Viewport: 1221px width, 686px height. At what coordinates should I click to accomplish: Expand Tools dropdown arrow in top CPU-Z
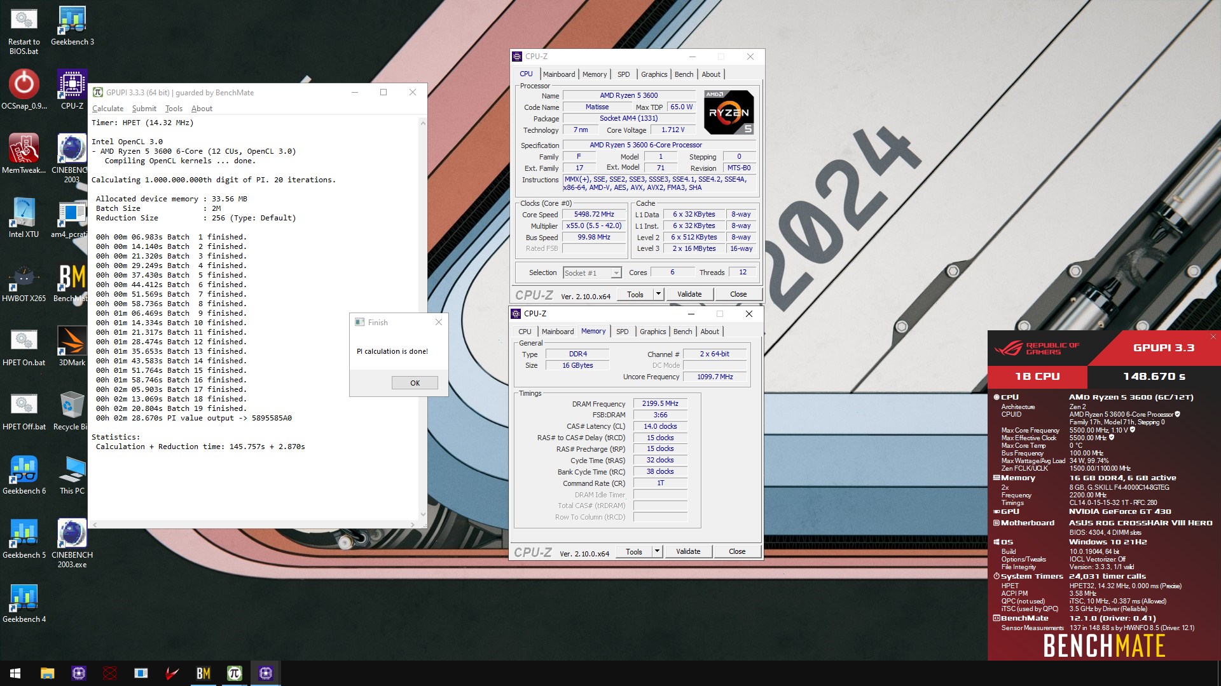pyautogui.click(x=658, y=294)
